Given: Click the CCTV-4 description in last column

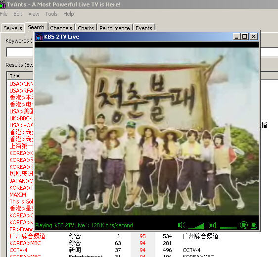Looking at the screenshot, I should point(191,250).
